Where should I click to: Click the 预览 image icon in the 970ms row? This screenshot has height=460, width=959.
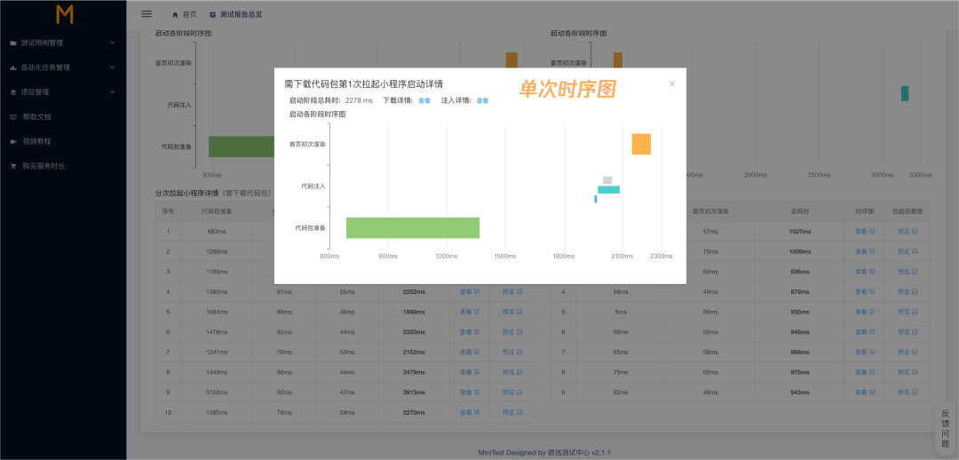(x=915, y=292)
